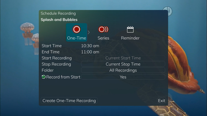207x116 pixels.
Task: Click the Start Time label
Action: point(52,46)
